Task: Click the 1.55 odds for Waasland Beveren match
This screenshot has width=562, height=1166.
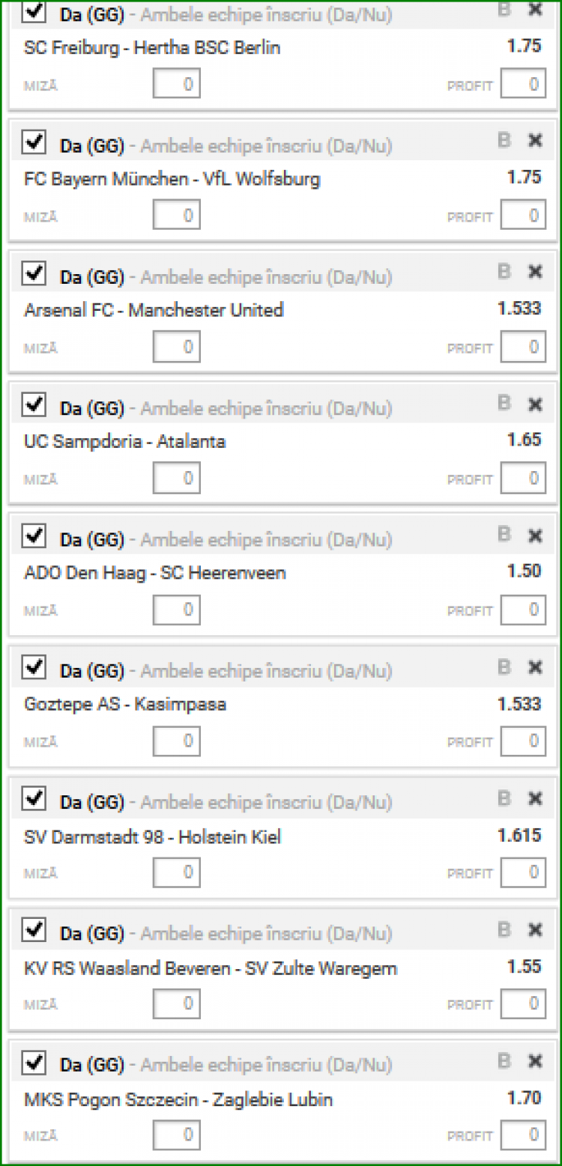Action: (x=523, y=967)
